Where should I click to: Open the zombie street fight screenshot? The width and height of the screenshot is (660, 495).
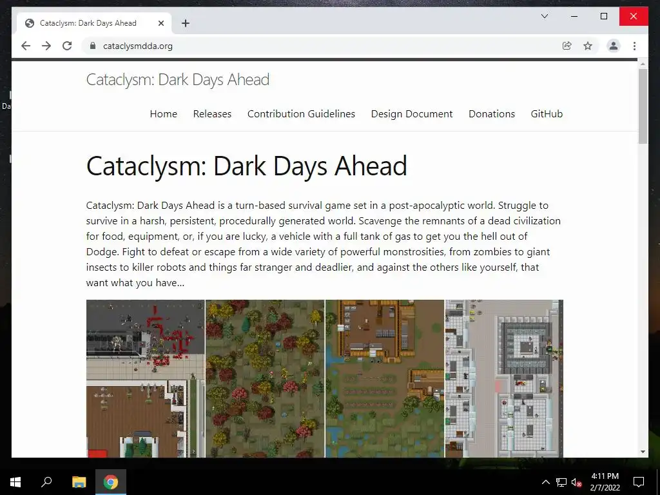145,378
